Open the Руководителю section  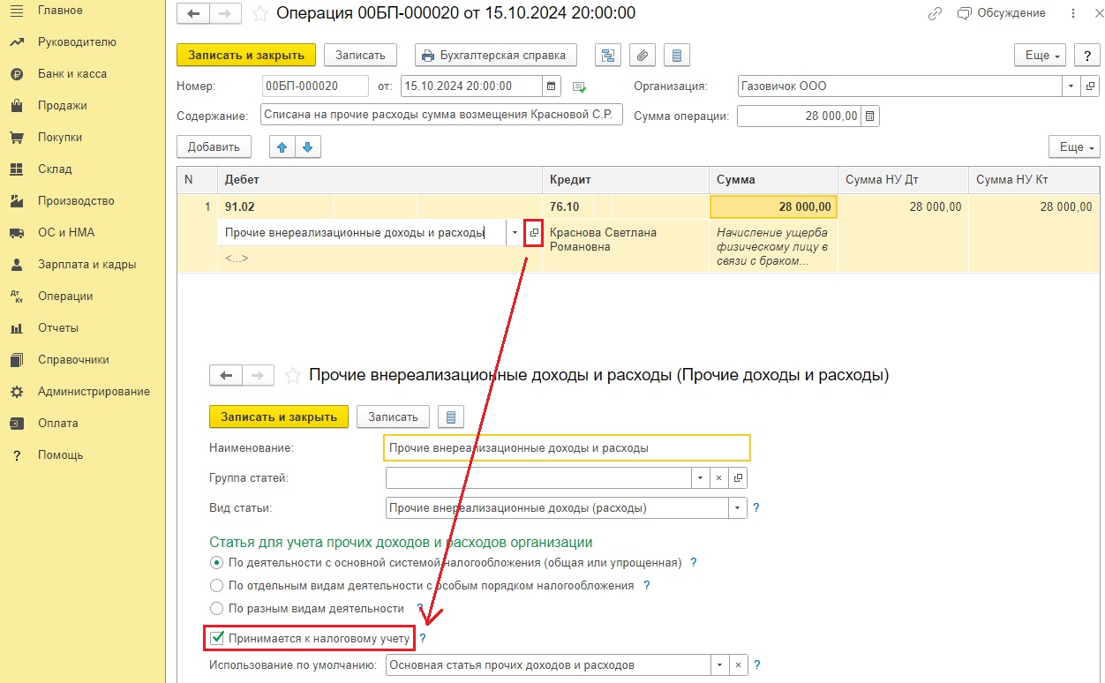click(77, 41)
